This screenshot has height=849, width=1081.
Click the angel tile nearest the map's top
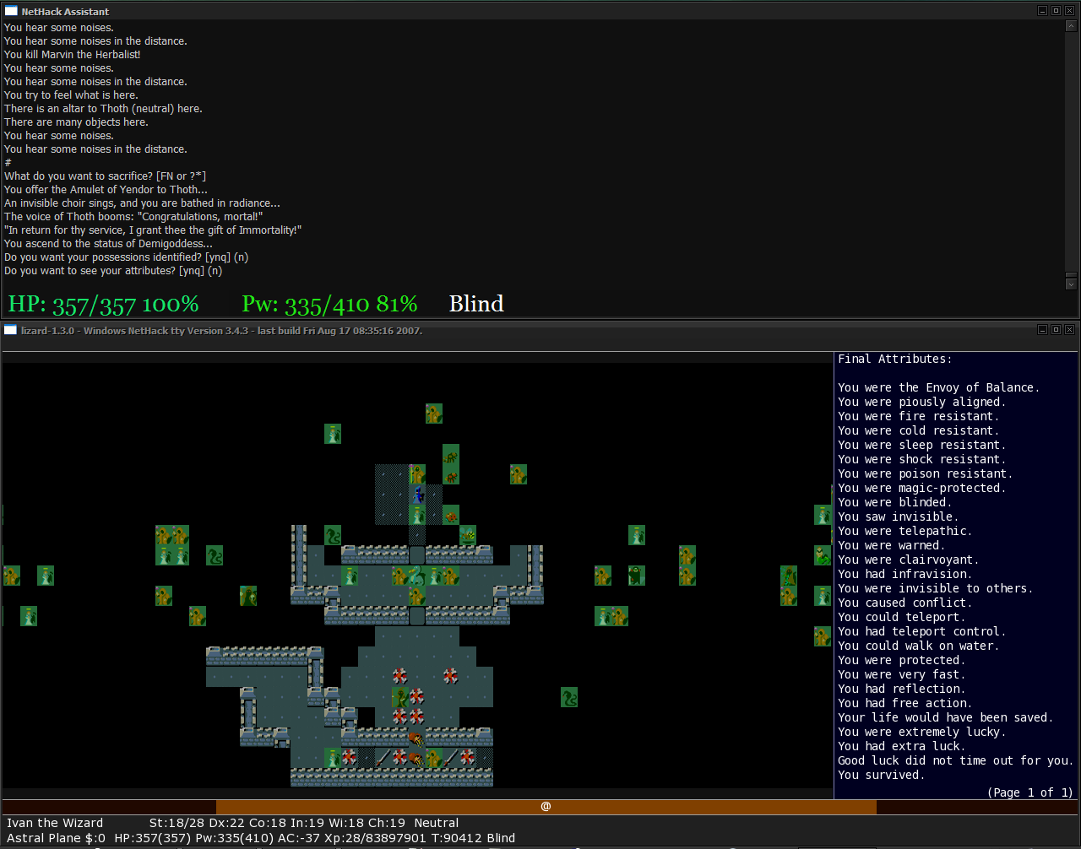pos(333,434)
